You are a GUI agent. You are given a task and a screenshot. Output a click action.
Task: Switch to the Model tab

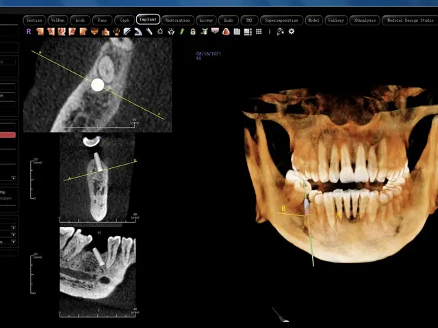pyautogui.click(x=313, y=20)
